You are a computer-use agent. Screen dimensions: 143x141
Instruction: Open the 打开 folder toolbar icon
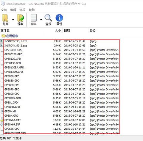(x=5, y=20)
